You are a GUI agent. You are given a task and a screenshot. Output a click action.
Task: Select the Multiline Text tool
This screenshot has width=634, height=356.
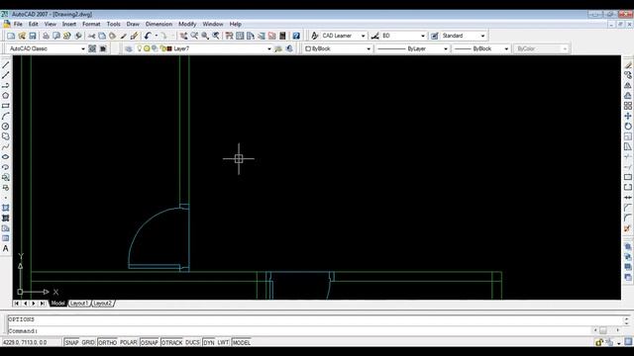click(x=6, y=248)
